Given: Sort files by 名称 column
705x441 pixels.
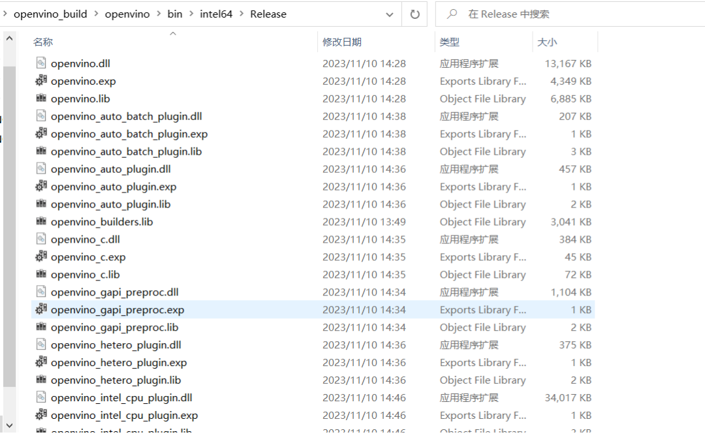Looking at the screenshot, I should point(43,42).
